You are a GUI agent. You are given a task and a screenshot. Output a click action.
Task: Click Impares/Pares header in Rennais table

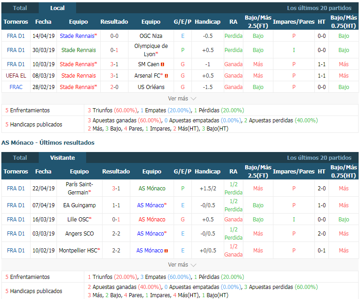pyautogui.click(x=293, y=22)
